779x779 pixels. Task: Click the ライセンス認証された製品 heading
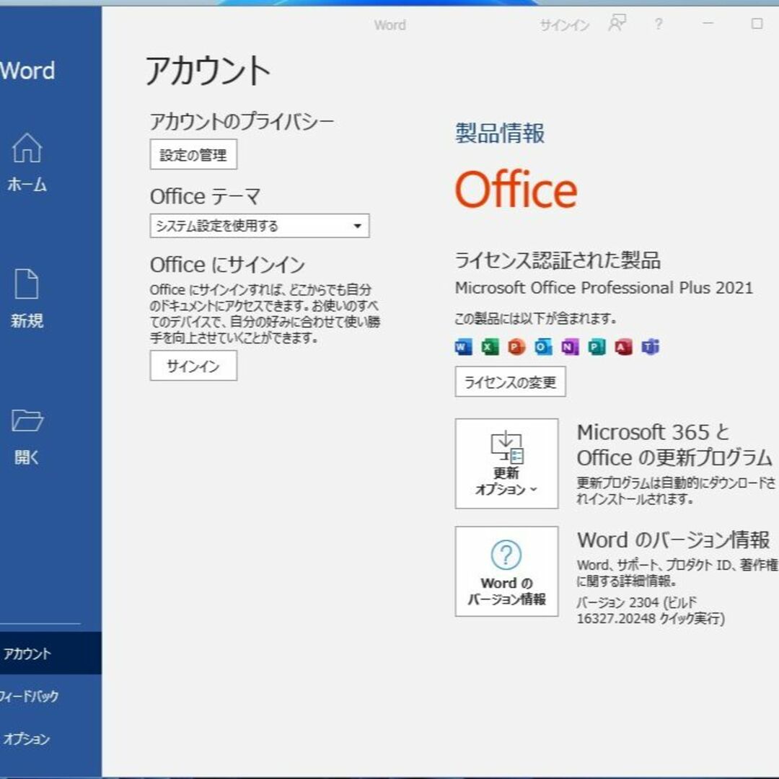click(558, 260)
